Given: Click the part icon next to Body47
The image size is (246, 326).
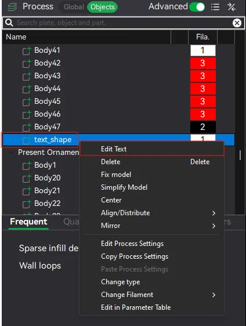Looking at the screenshot, I should click(27, 127).
